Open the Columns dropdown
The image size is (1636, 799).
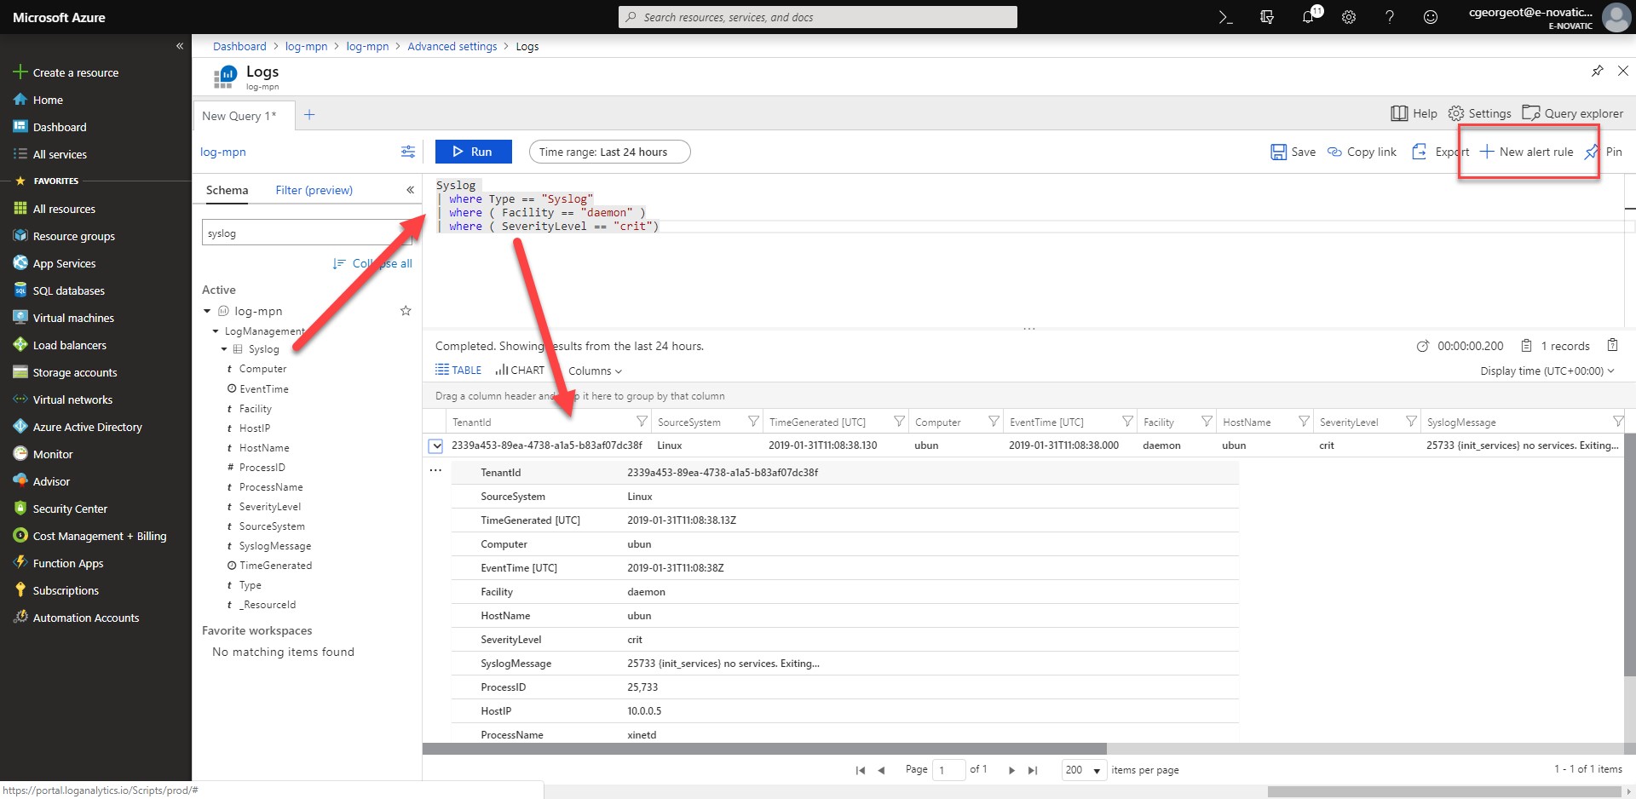595,371
